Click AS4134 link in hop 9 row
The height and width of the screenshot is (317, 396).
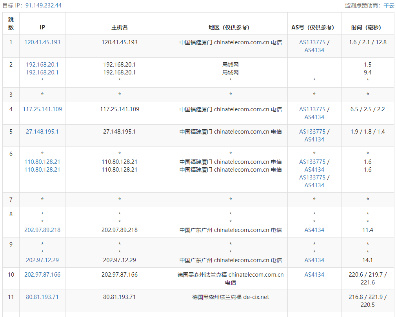click(314, 260)
